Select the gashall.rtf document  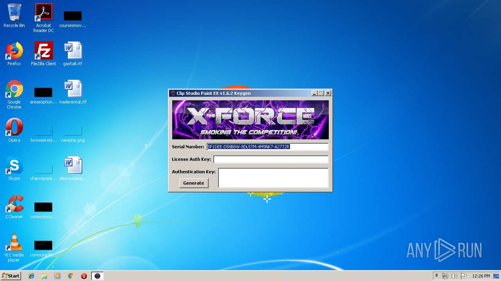[x=73, y=54]
